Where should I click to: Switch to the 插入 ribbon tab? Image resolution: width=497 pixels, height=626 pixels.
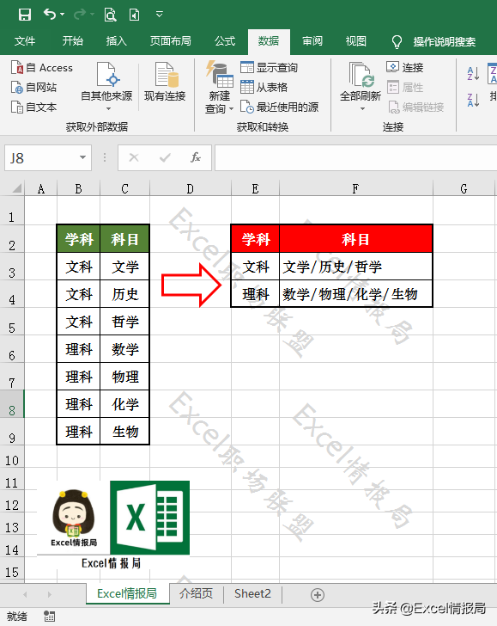tap(116, 41)
